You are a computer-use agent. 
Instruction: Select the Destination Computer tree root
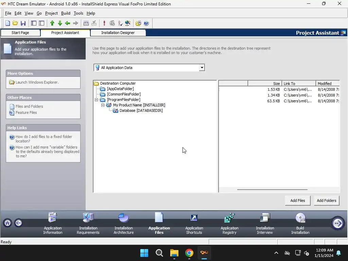coord(118,83)
